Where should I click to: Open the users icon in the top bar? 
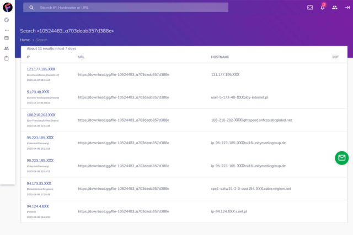tap(334, 8)
